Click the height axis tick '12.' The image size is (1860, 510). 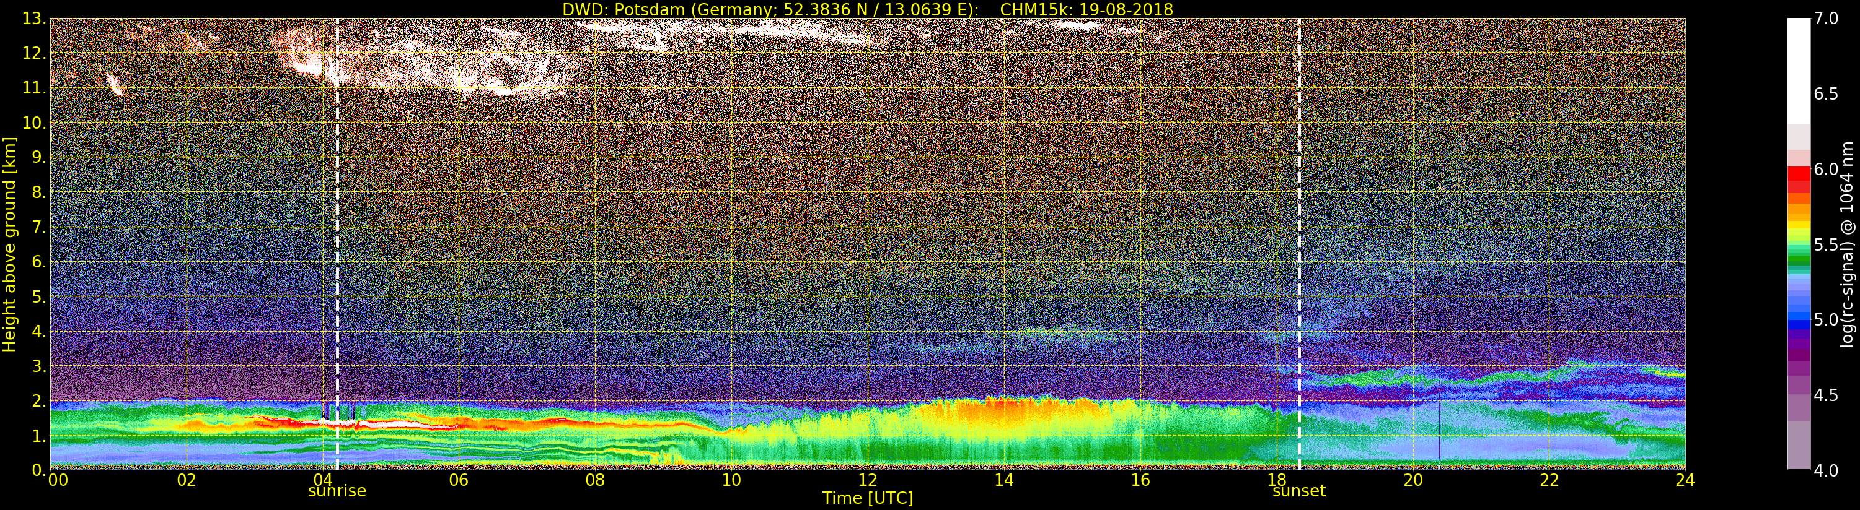click(33, 53)
